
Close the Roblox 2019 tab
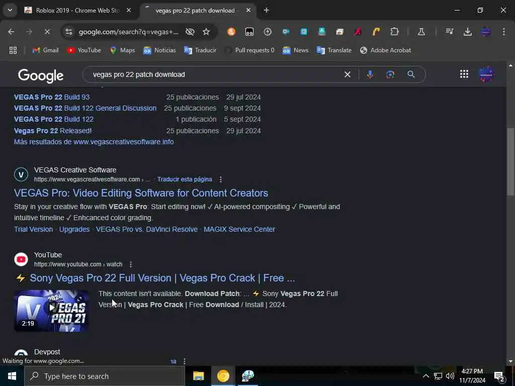click(129, 11)
